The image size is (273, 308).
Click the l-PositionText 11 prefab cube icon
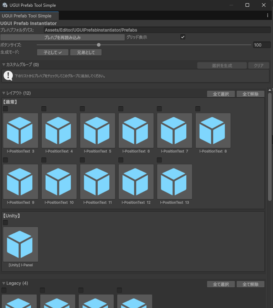coord(98,182)
